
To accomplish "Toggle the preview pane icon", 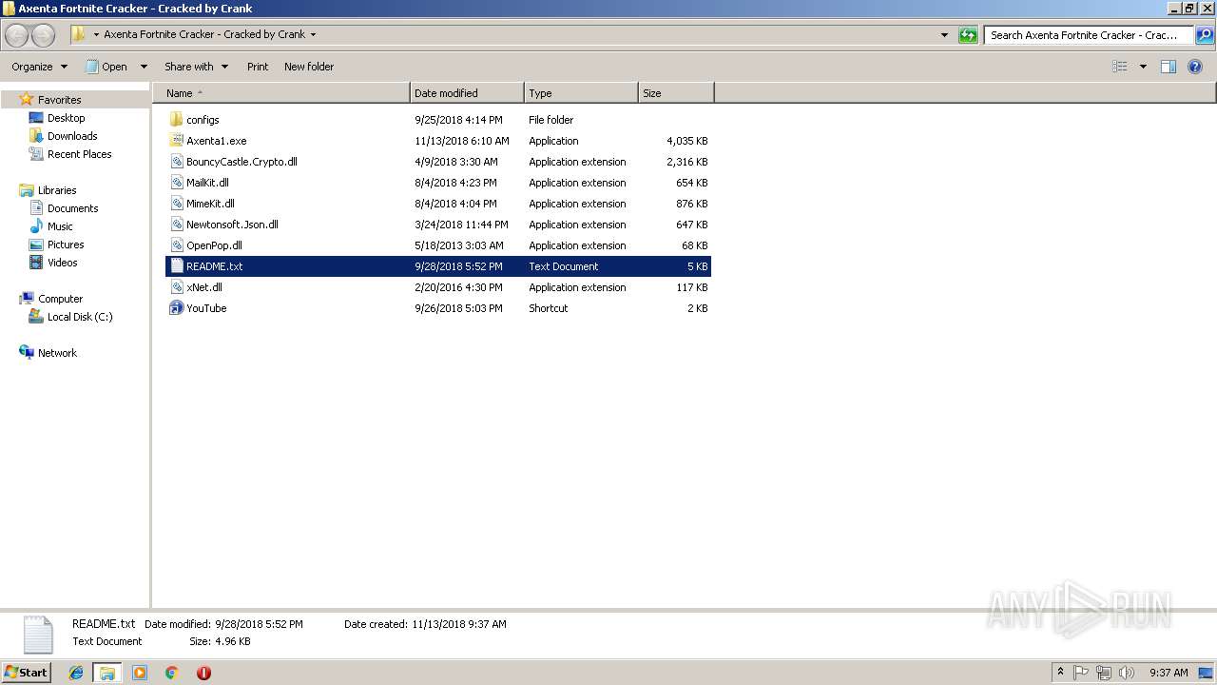I will point(1169,67).
